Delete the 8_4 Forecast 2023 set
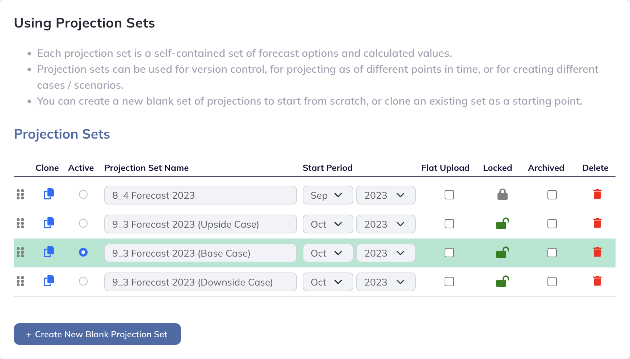Image resolution: width=630 pixels, height=359 pixels. [597, 194]
